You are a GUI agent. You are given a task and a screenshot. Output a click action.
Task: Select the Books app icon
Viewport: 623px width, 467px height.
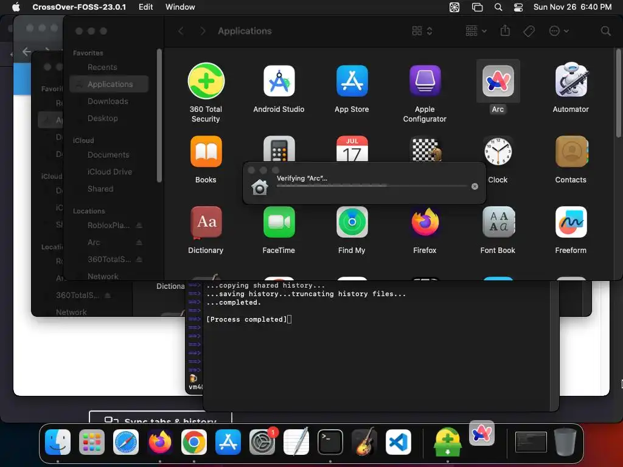click(206, 151)
